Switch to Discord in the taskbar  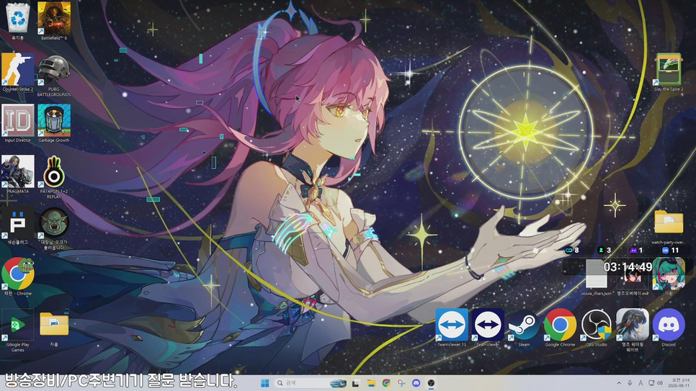tap(416, 383)
